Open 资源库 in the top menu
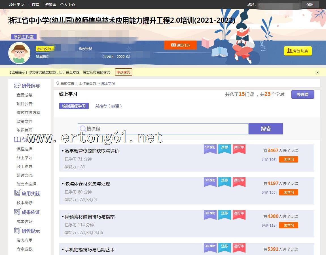 point(50,5)
